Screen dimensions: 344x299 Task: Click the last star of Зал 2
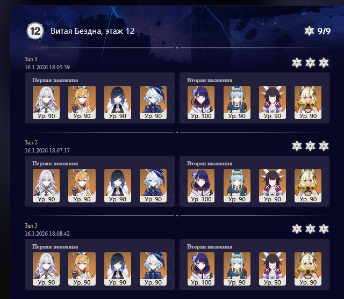tap(324, 146)
